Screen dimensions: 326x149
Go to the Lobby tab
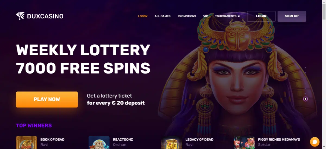click(x=143, y=16)
